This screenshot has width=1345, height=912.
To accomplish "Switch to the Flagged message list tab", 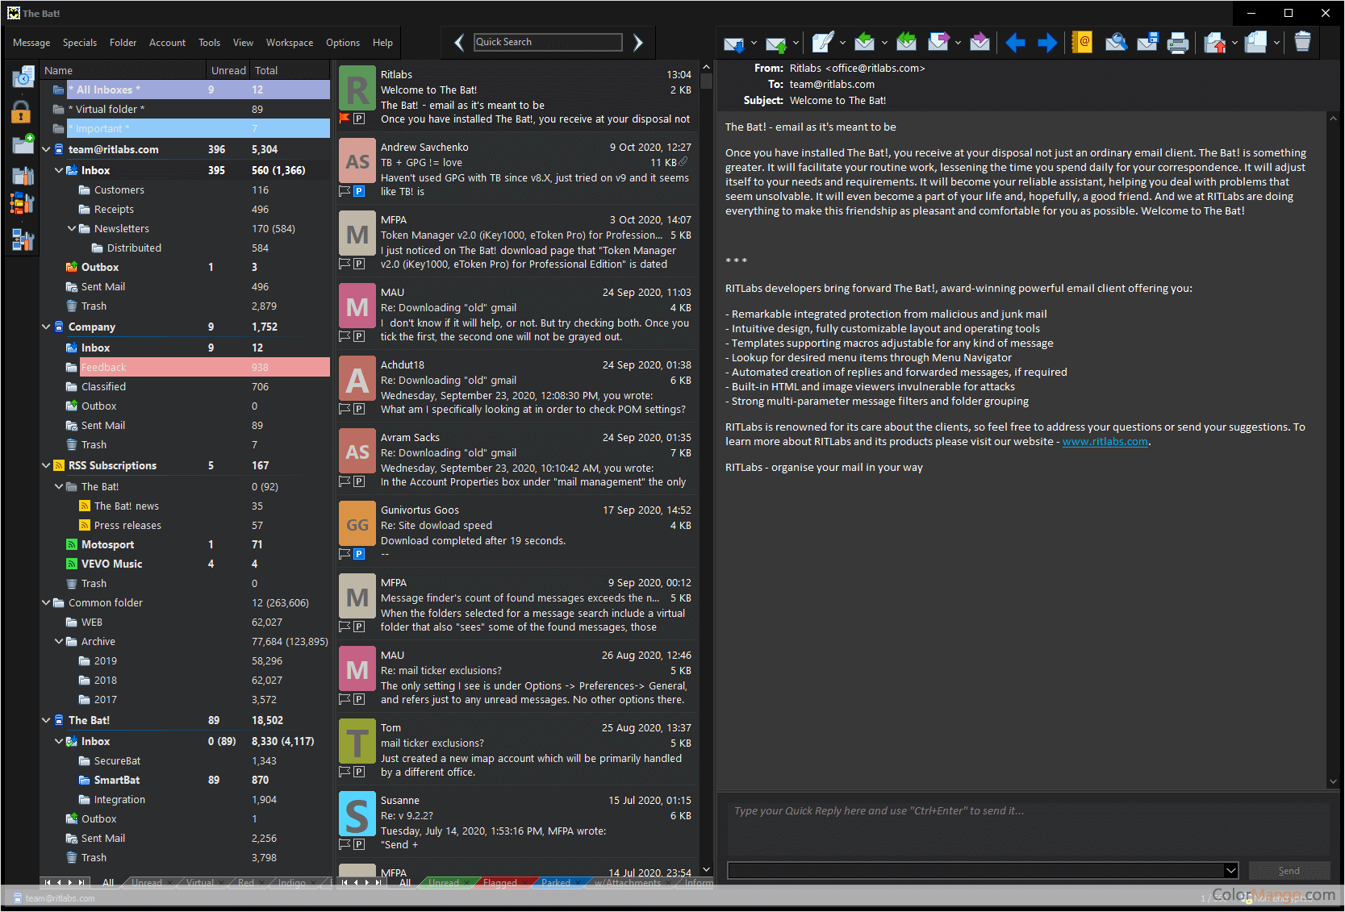I will point(499,883).
